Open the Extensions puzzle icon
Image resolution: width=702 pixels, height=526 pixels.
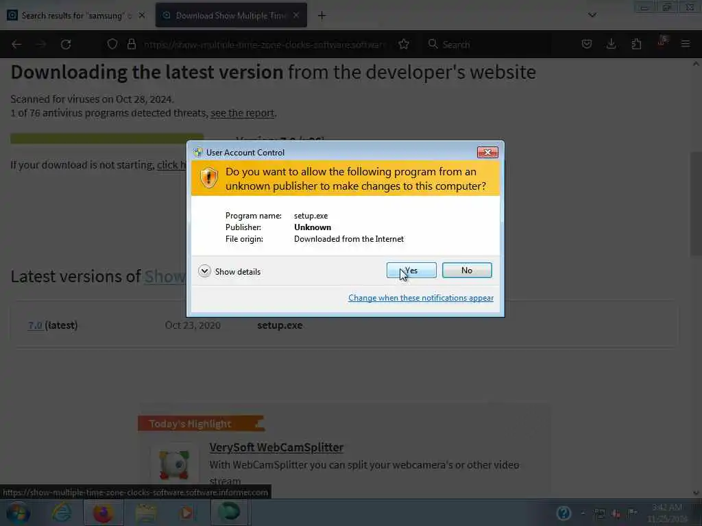tap(636, 44)
